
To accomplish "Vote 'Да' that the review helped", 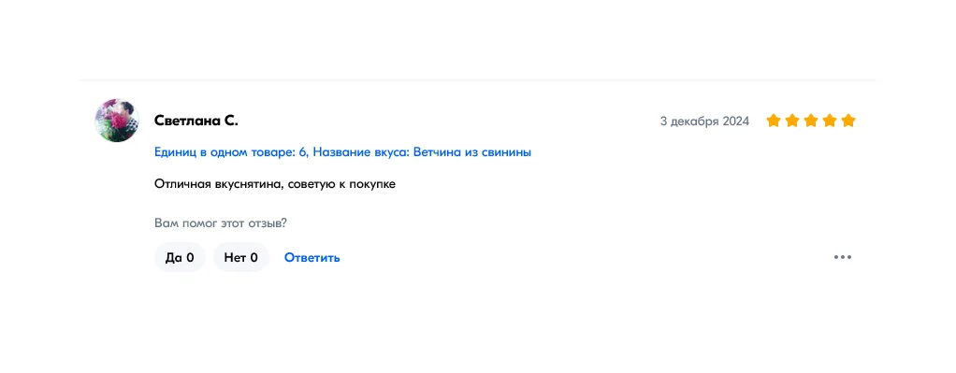I will click(x=180, y=257).
